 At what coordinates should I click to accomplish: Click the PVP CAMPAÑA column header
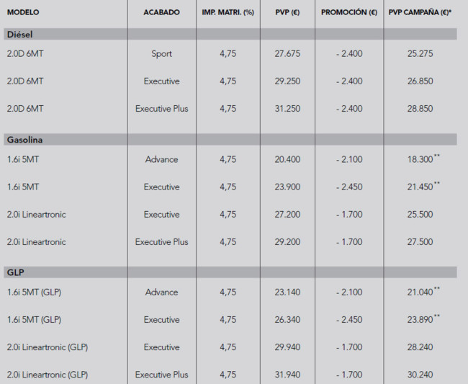(420, 12)
